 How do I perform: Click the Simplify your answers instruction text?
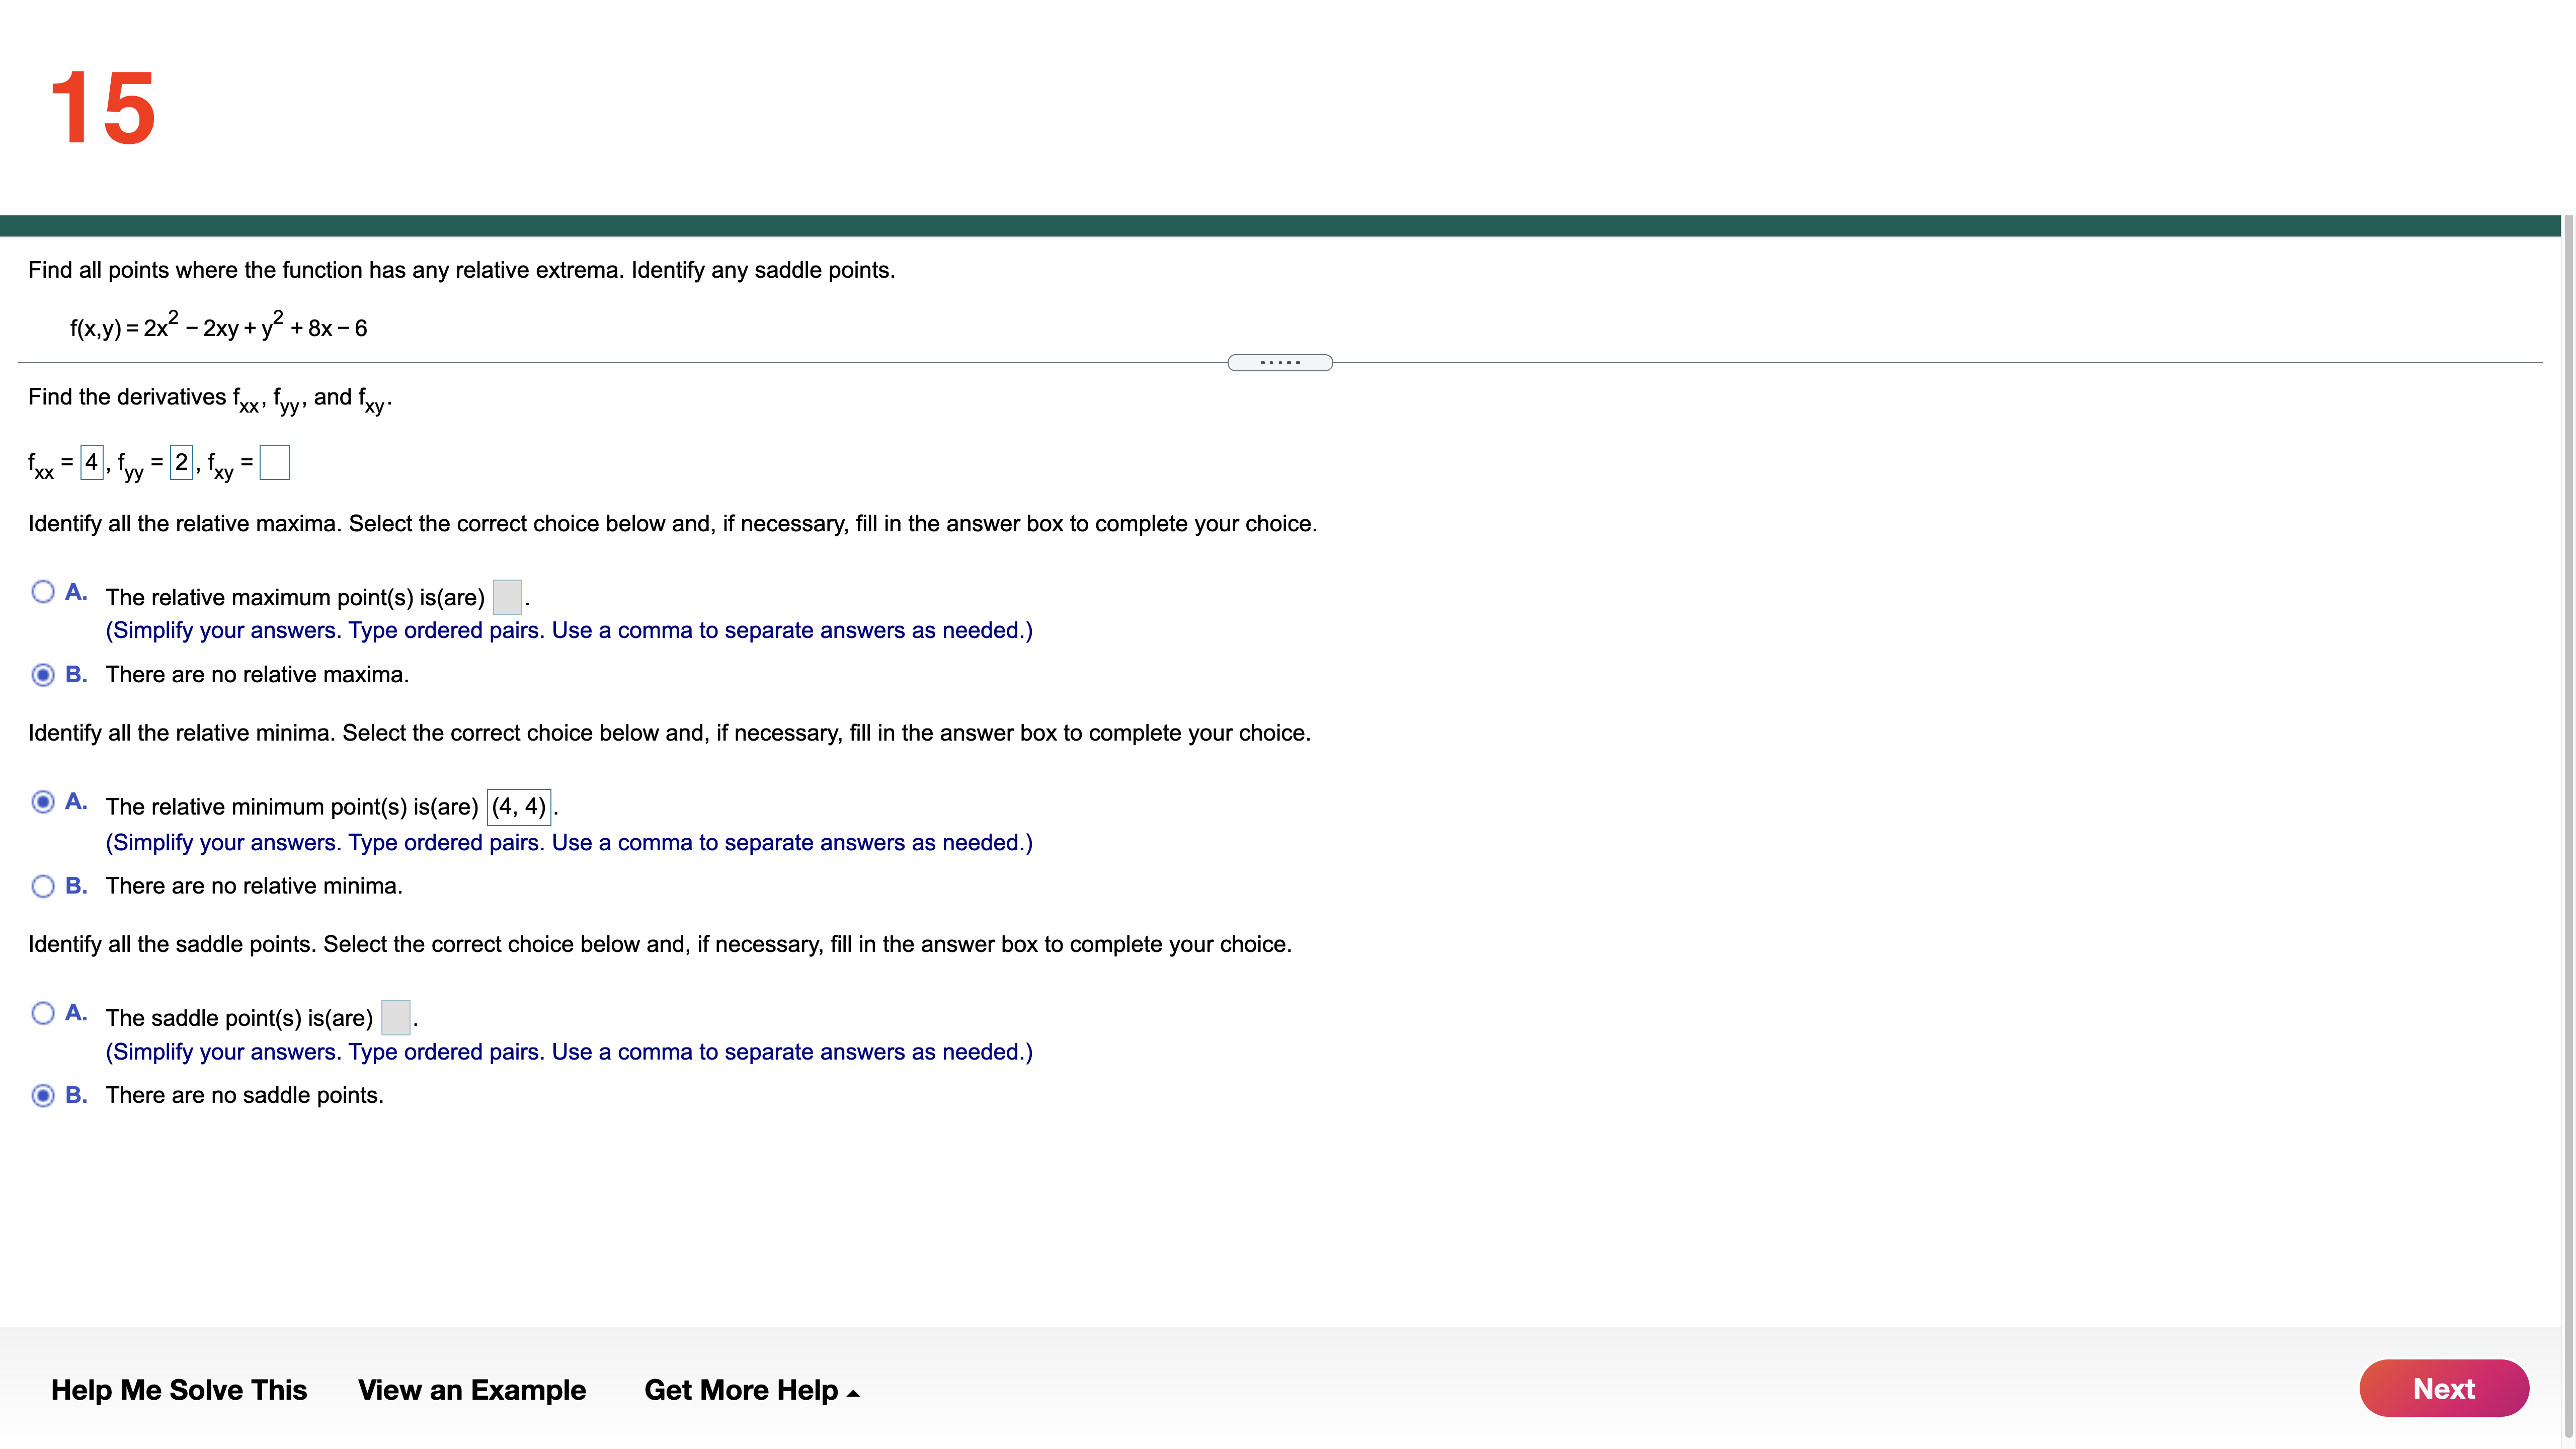pos(568,630)
